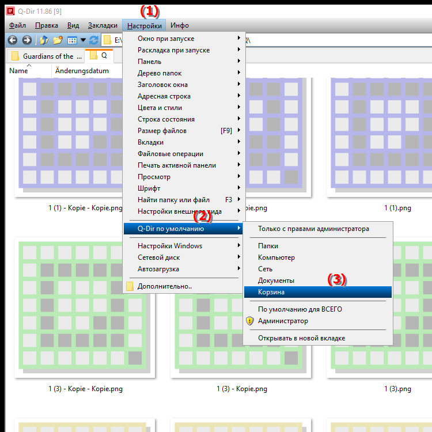Choose Сеть in the submenu
Viewport: 432px width, 432px height.
click(x=317, y=269)
